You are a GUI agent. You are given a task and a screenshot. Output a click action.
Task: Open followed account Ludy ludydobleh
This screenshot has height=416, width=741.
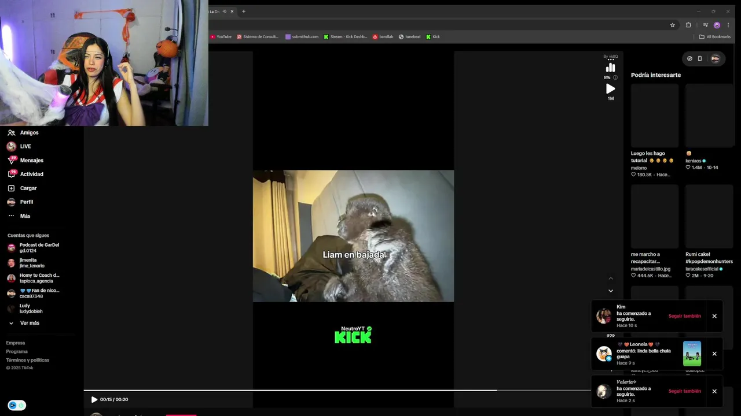25,309
